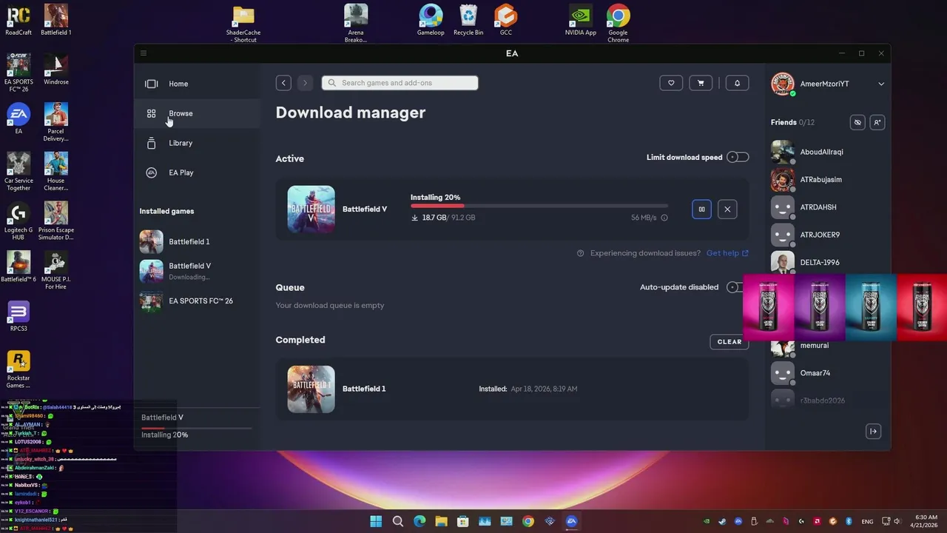Click Battlefield 1 thumbnail in Completed section
947x533 pixels.
point(311,389)
